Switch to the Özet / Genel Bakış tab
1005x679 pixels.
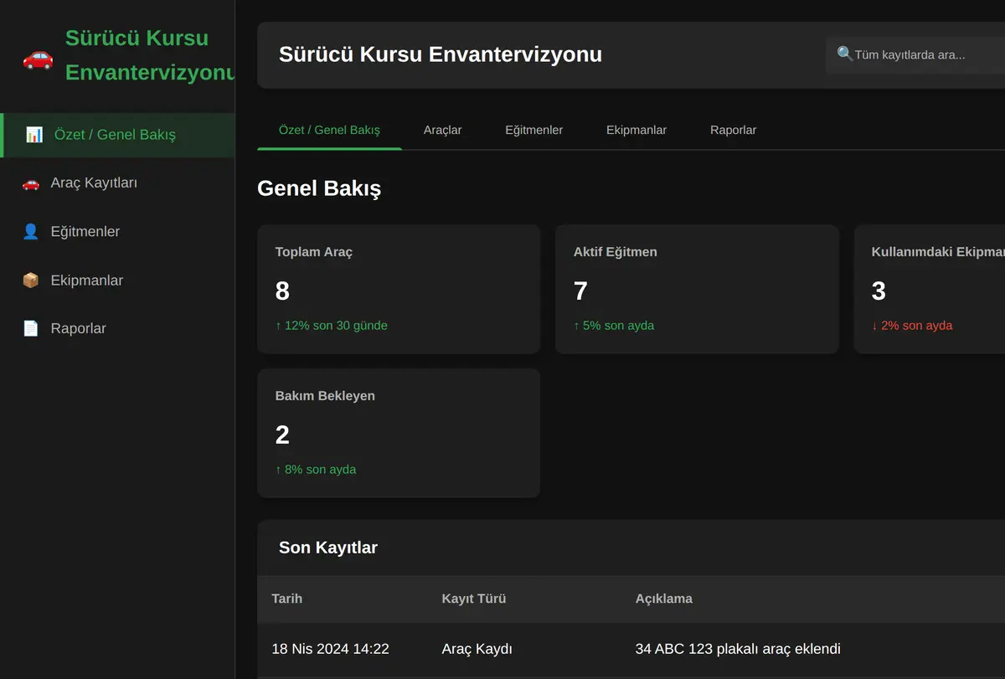coord(329,131)
